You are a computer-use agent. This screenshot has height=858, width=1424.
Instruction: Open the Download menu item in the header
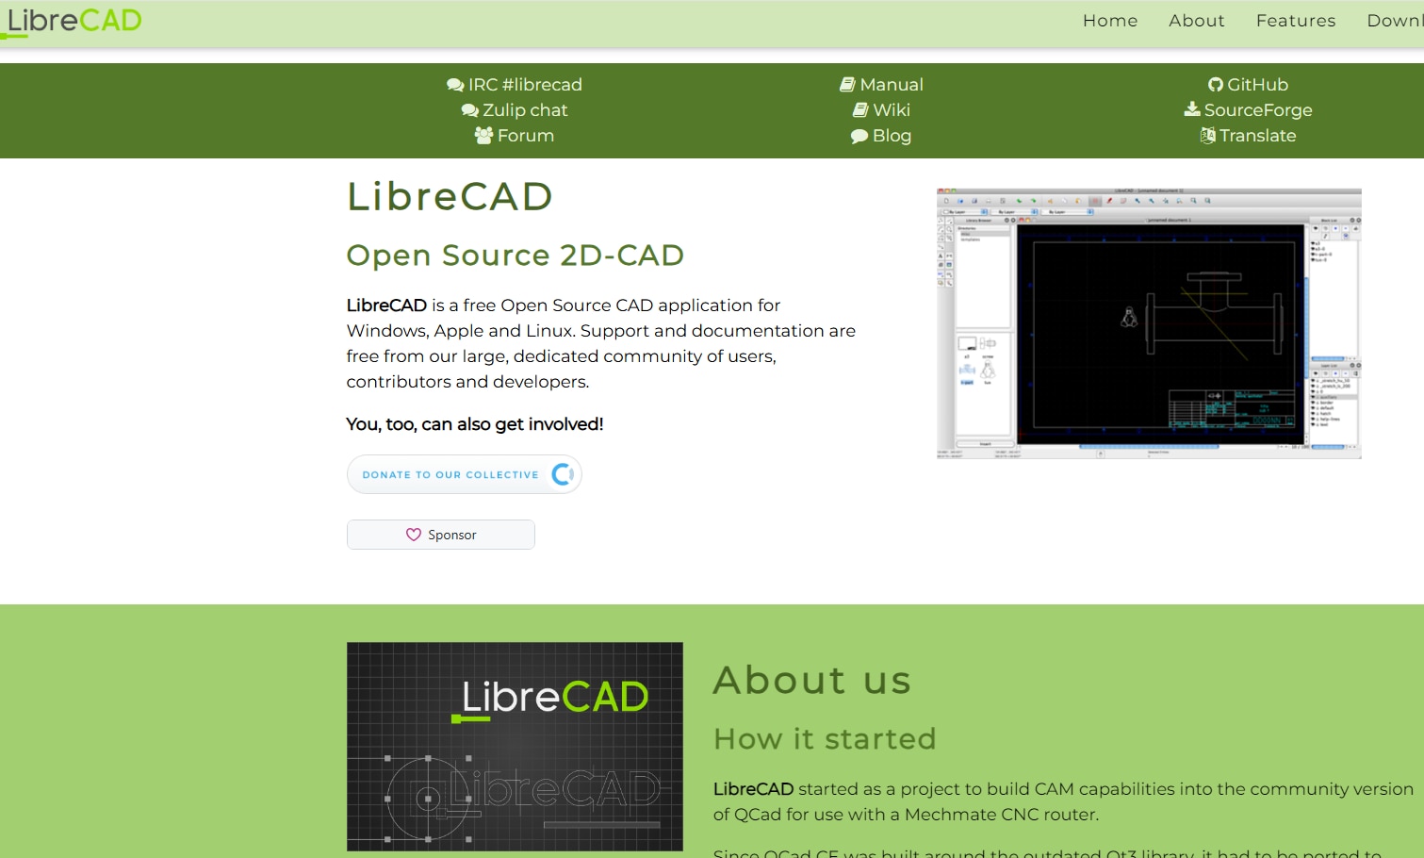pyautogui.click(x=1396, y=21)
